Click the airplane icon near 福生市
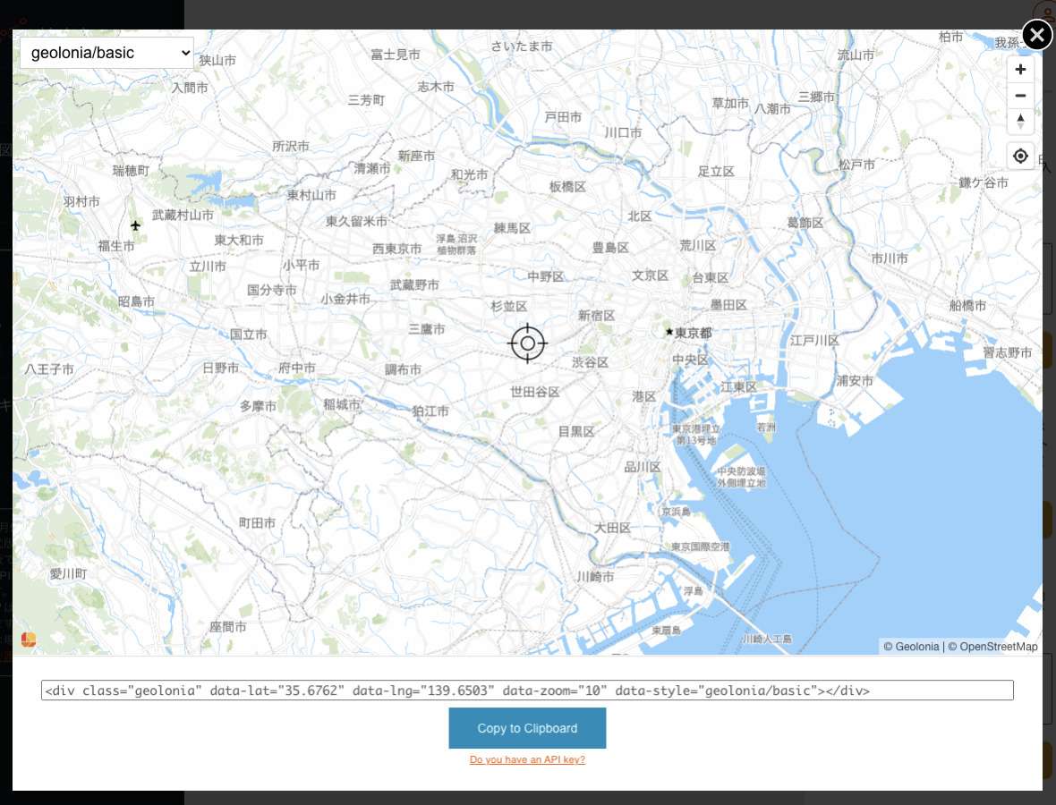 pos(135,225)
